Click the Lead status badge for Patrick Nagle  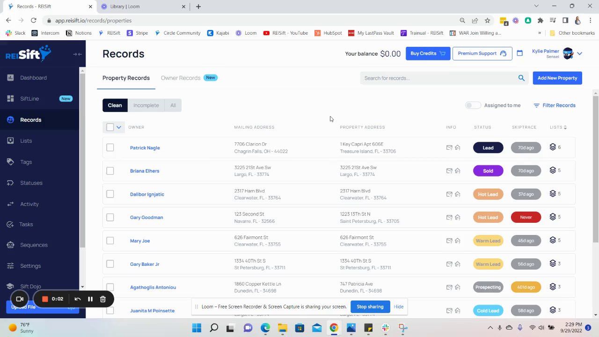point(488,147)
